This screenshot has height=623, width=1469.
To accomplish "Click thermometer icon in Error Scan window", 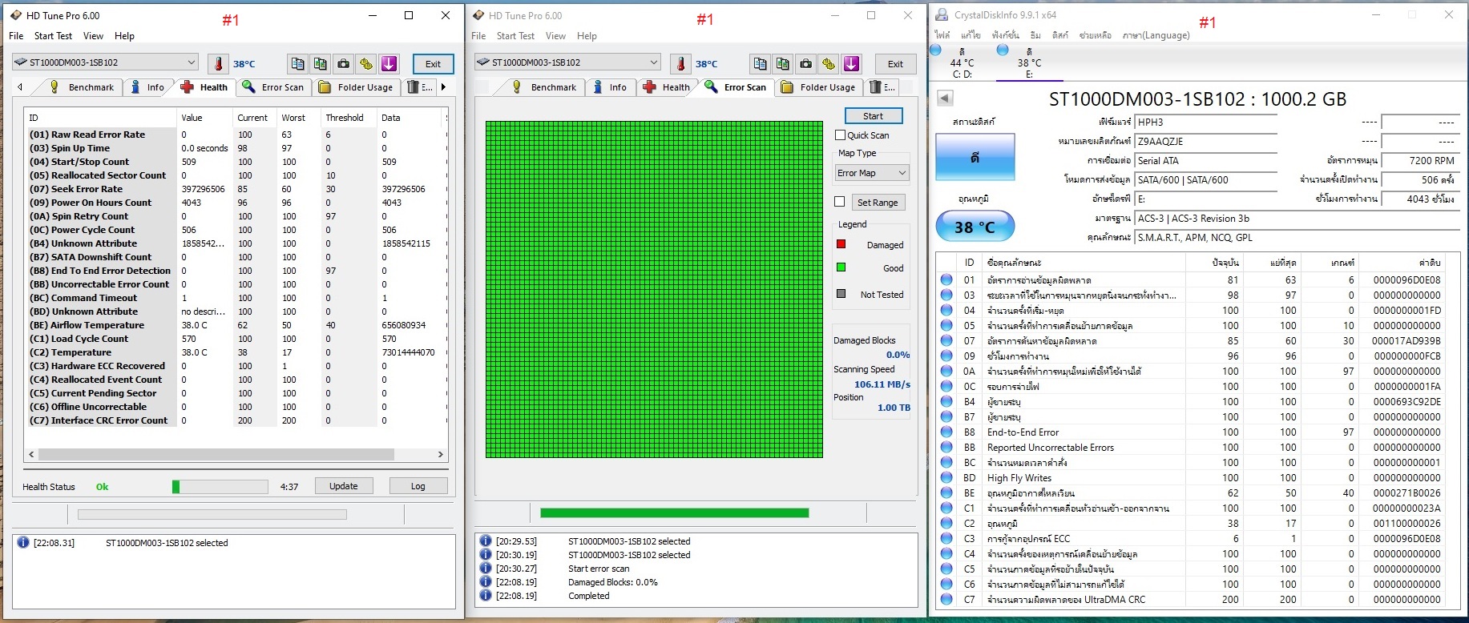I will [x=680, y=63].
